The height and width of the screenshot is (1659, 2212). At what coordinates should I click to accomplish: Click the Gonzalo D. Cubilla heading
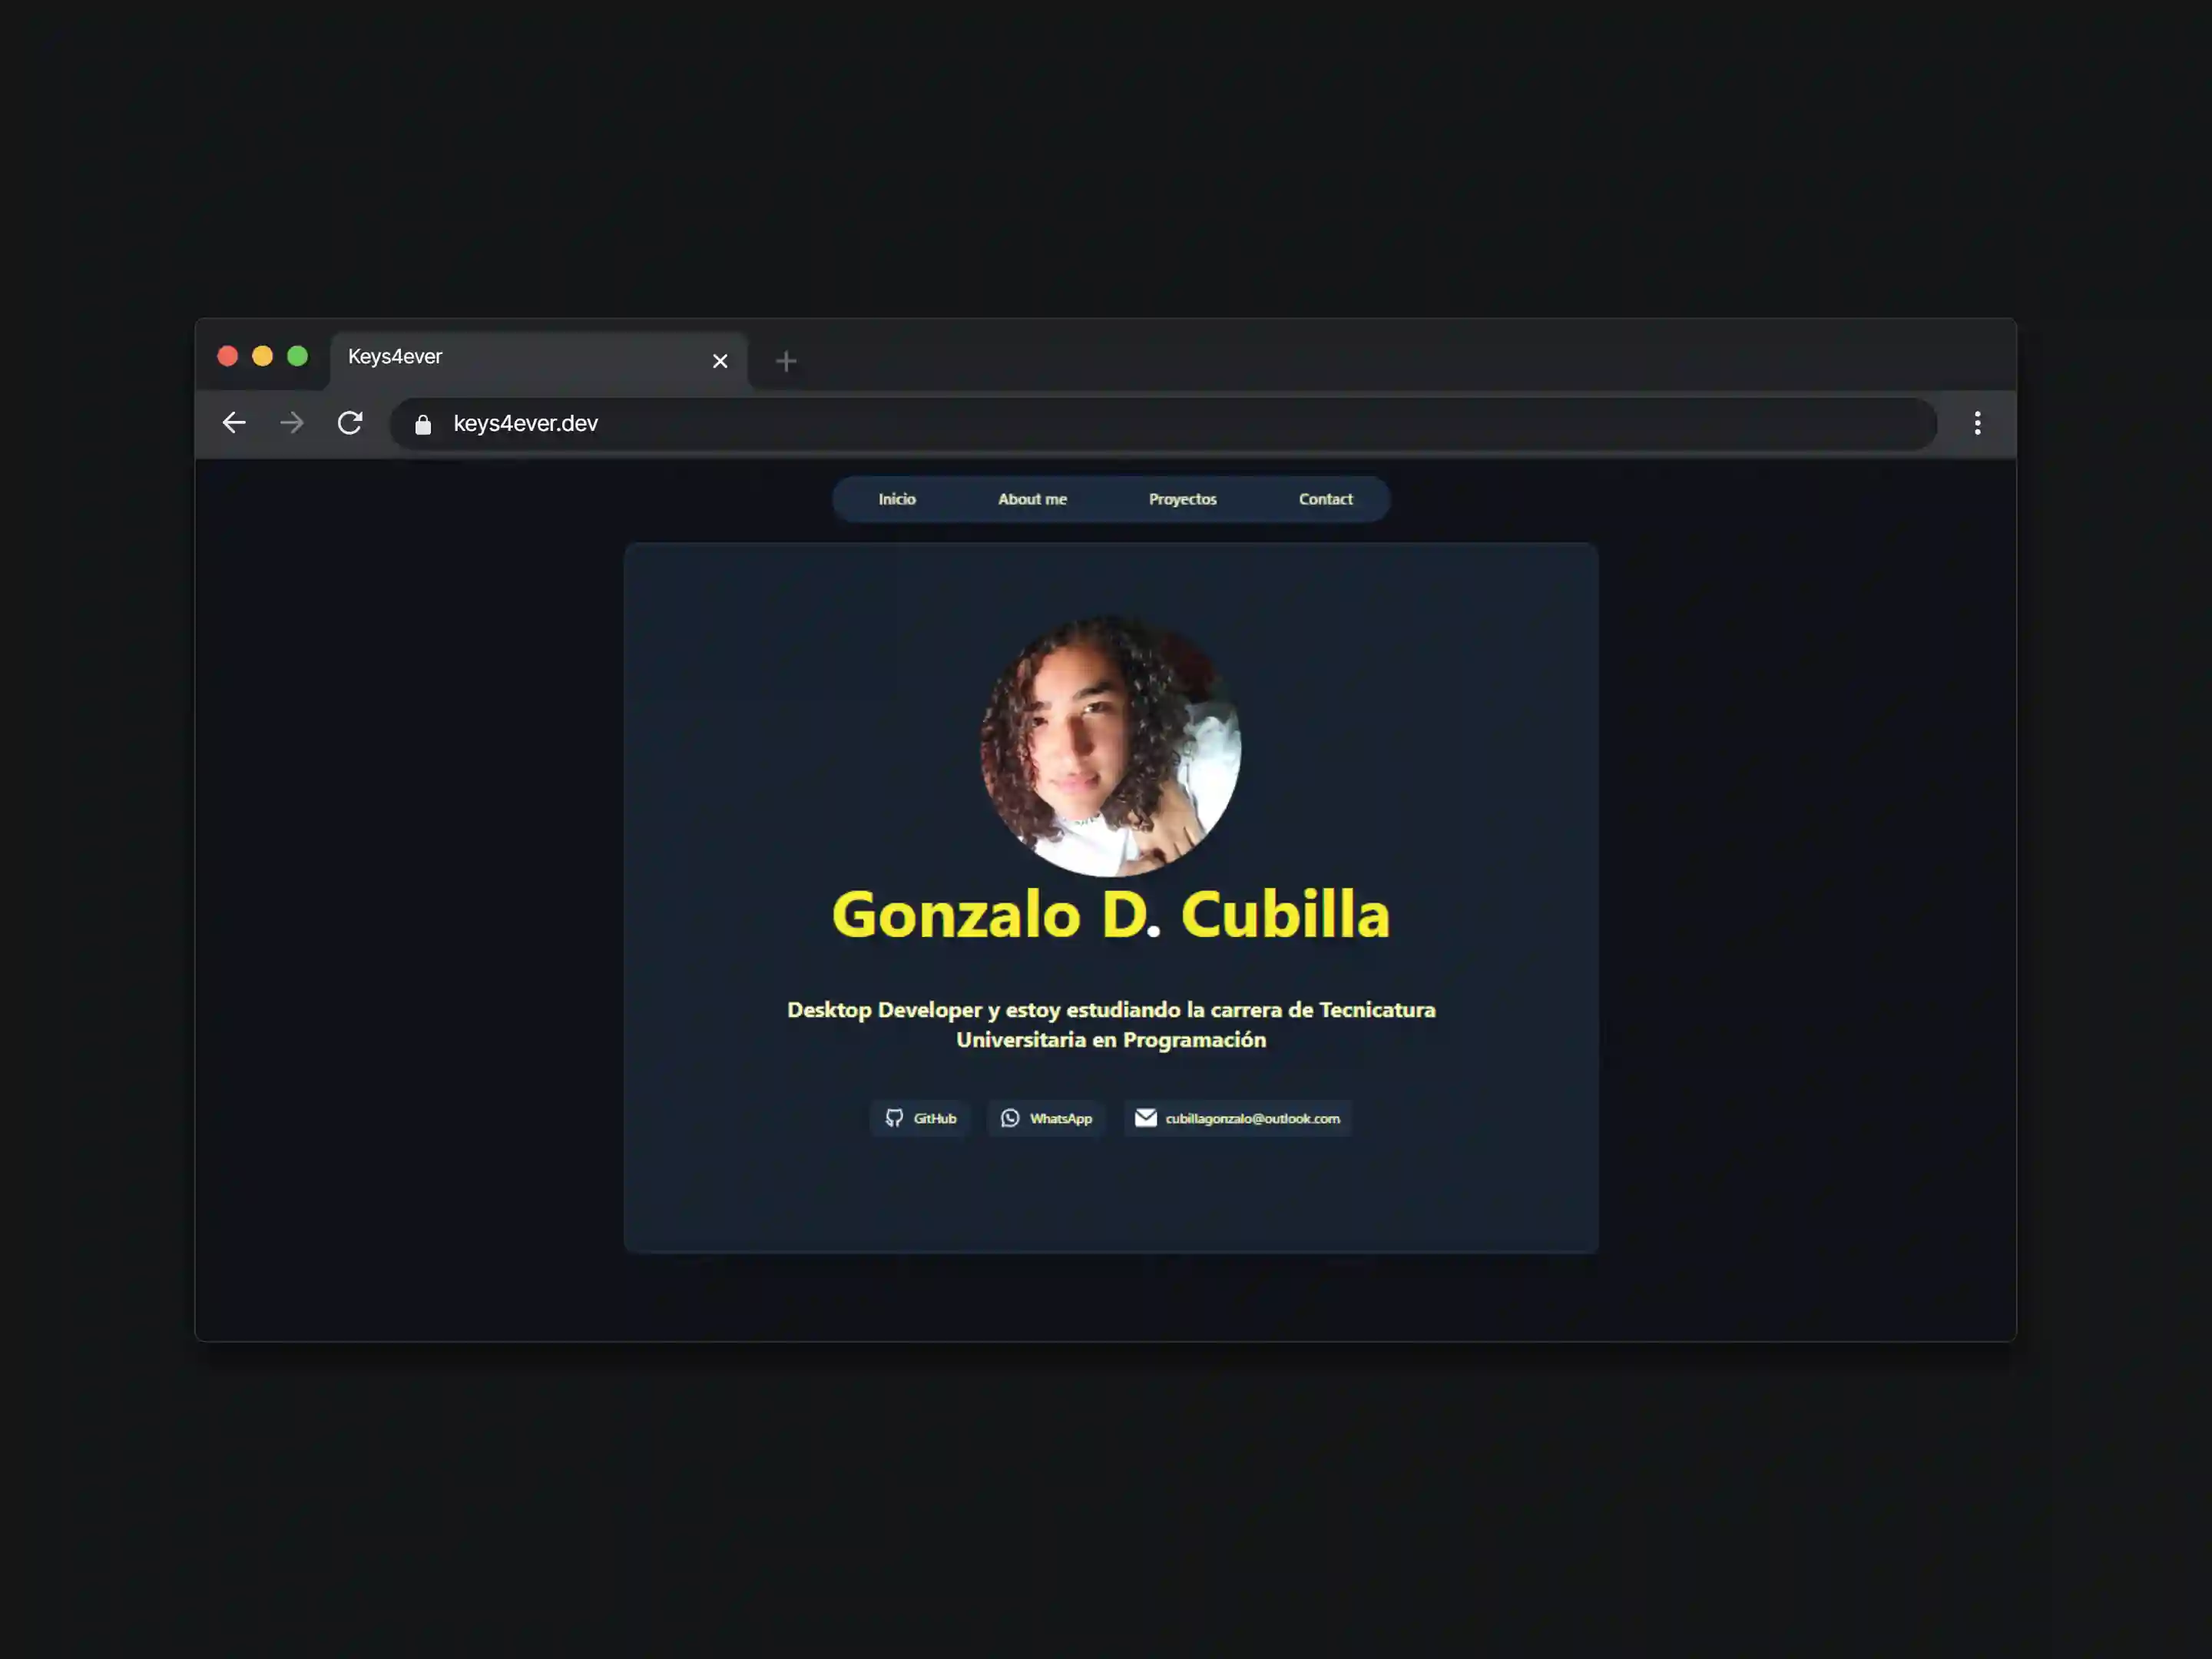coord(1111,914)
